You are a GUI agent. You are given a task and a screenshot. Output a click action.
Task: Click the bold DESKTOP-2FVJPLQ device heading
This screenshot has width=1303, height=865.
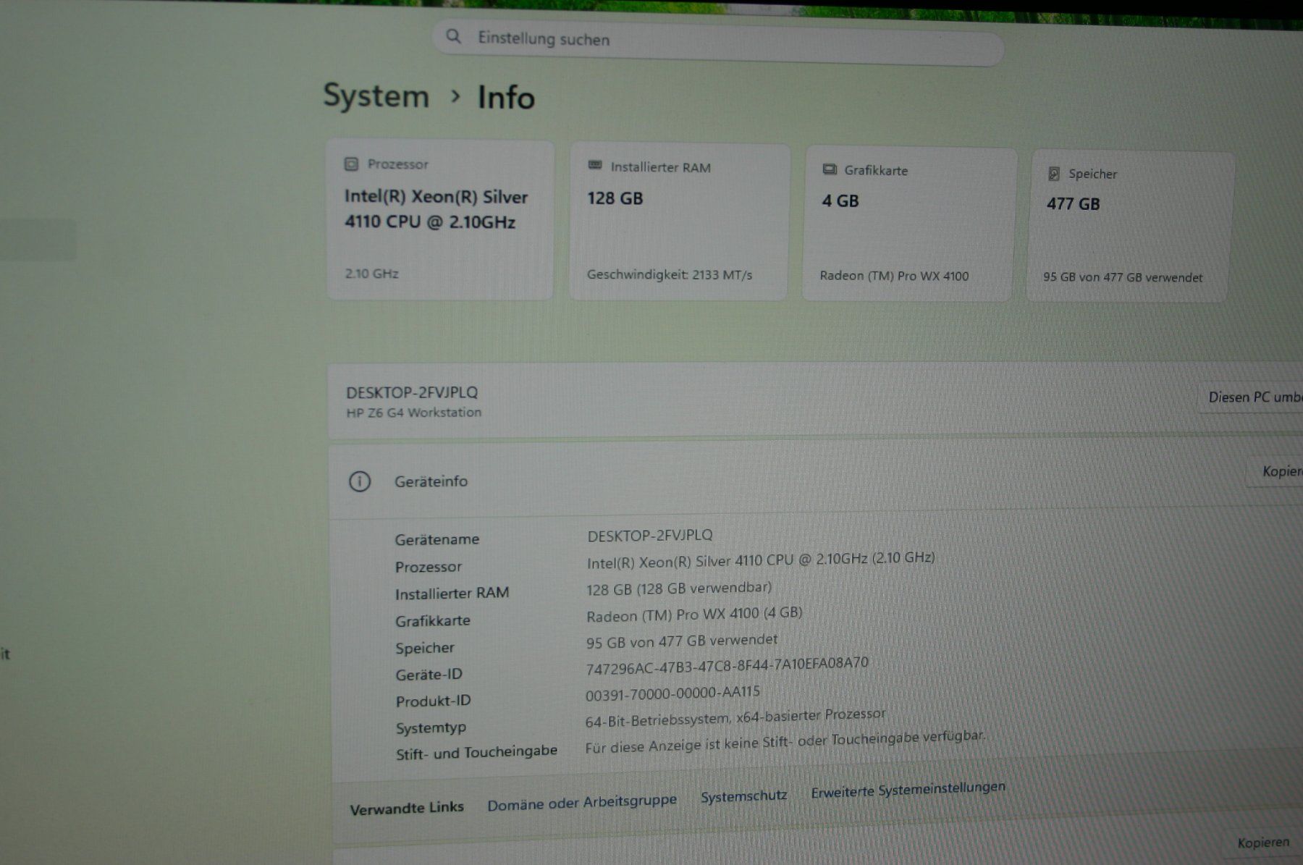click(412, 392)
